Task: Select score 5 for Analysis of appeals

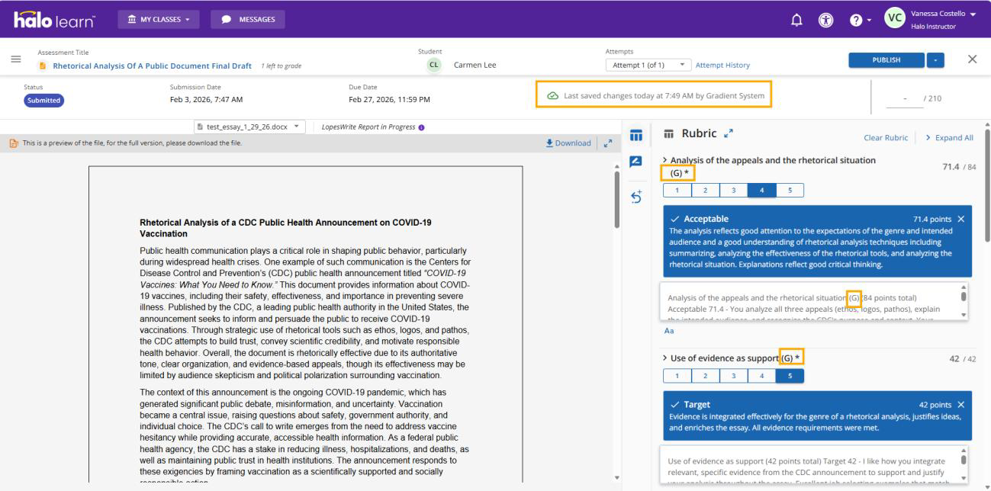Action: [x=790, y=191]
